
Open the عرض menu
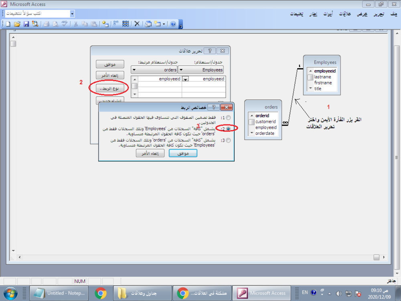362,14
